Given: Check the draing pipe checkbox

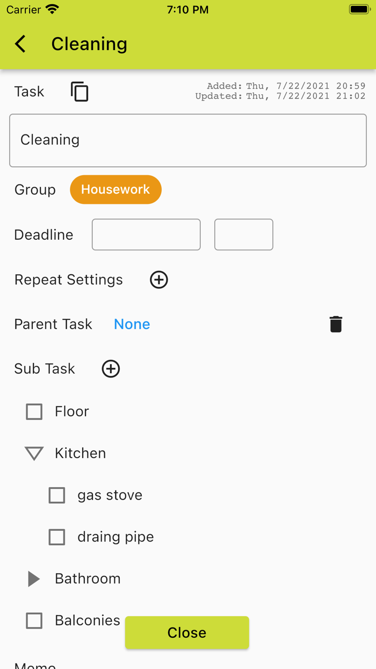Looking at the screenshot, I should coord(57,537).
